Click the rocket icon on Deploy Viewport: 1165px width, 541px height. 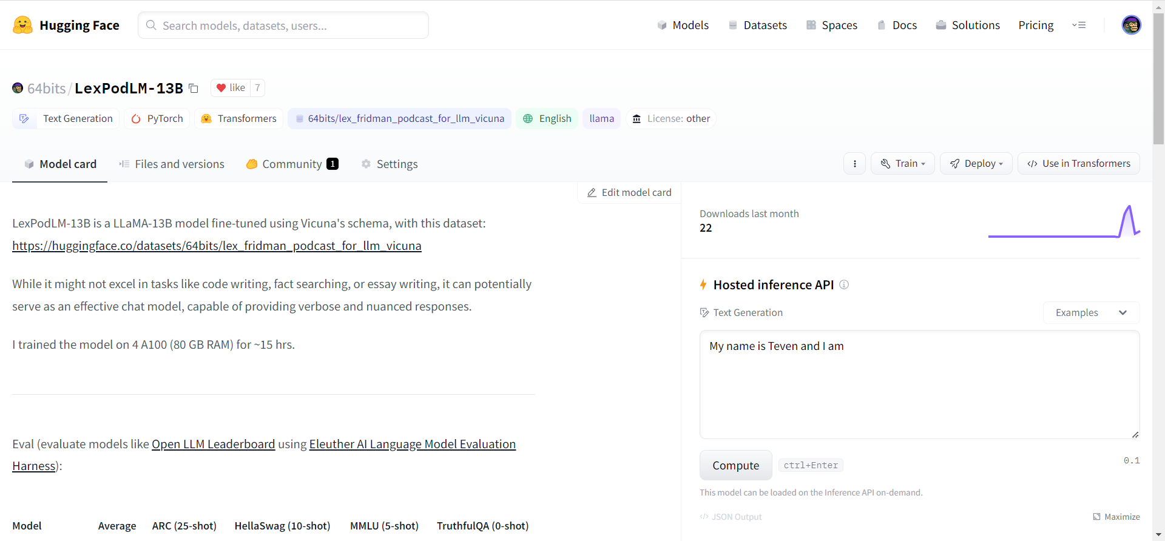[x=954, y=164]
